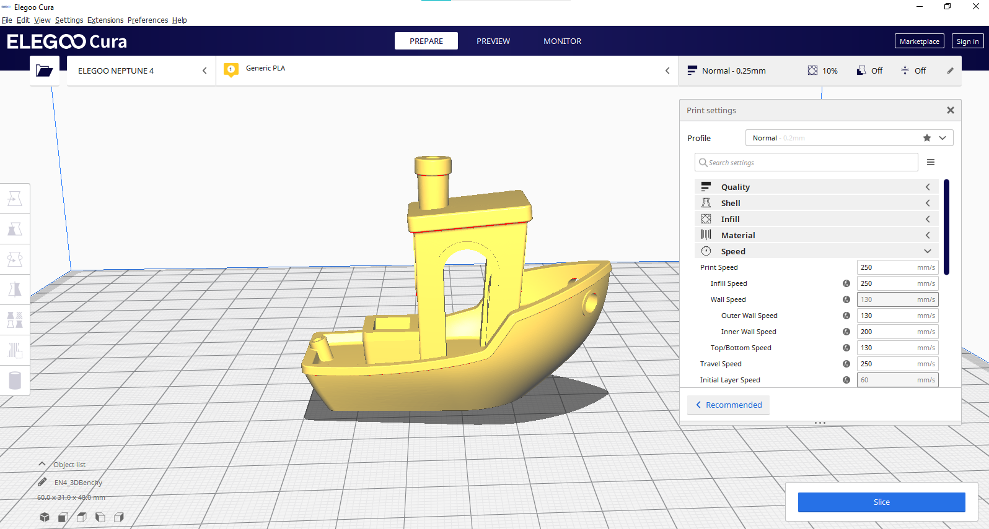Click the print settings scrollbar
The width and height of the screenshot is (989, 529).
pyautogui.click(x=946, y=226)
